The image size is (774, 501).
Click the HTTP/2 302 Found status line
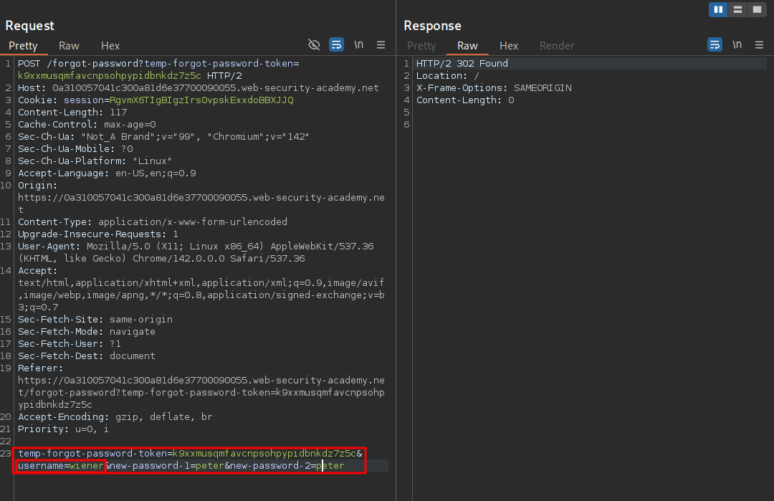coord(462,64)
